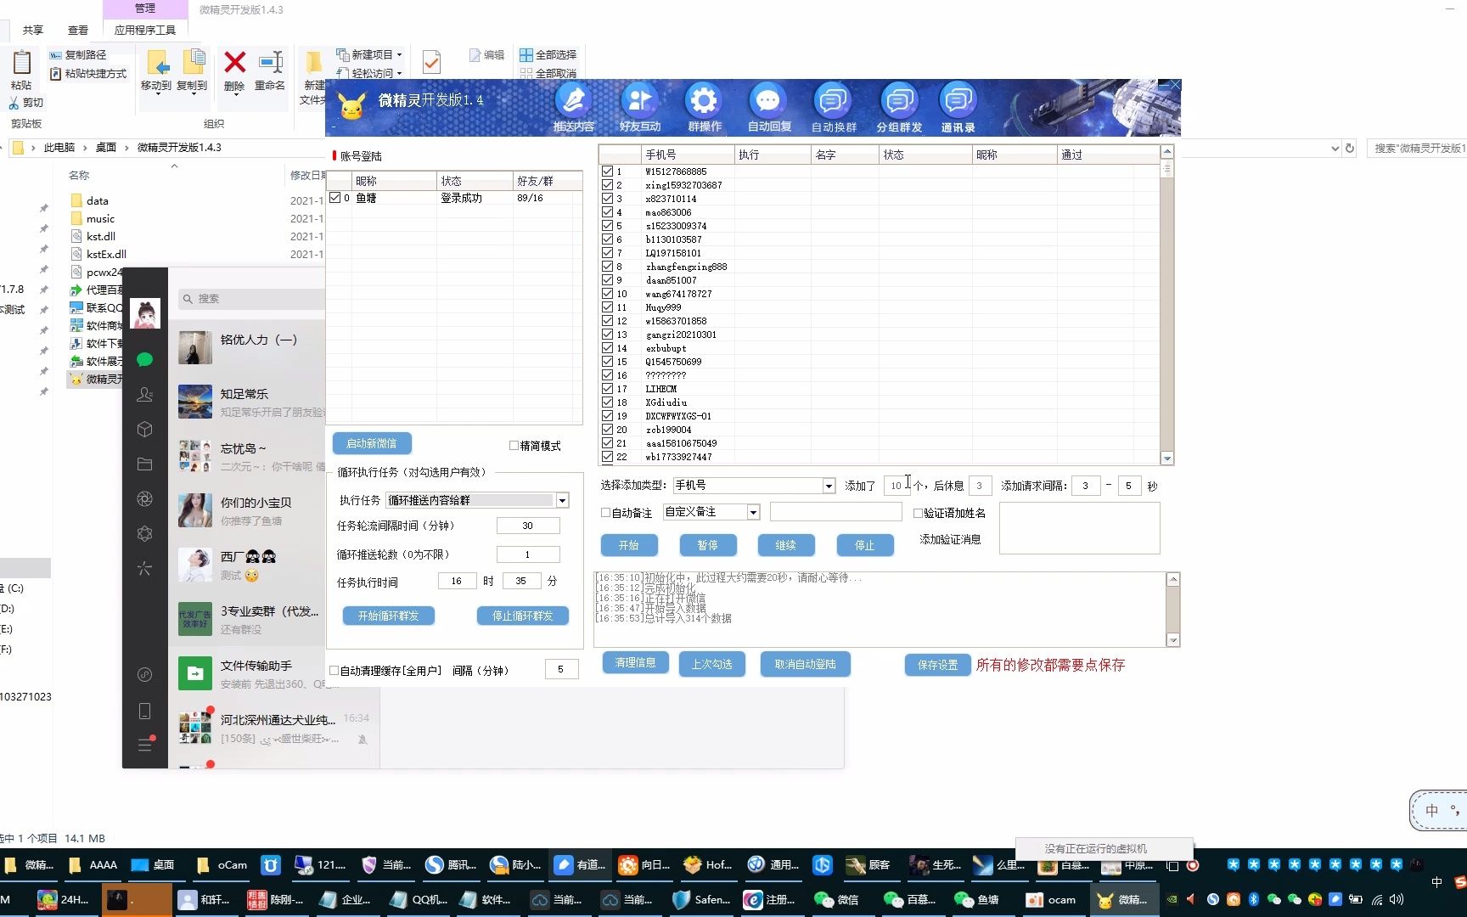Click 暂停 button
The height and width of the screenshot is (917, 1467).
(x=708, y=545)
